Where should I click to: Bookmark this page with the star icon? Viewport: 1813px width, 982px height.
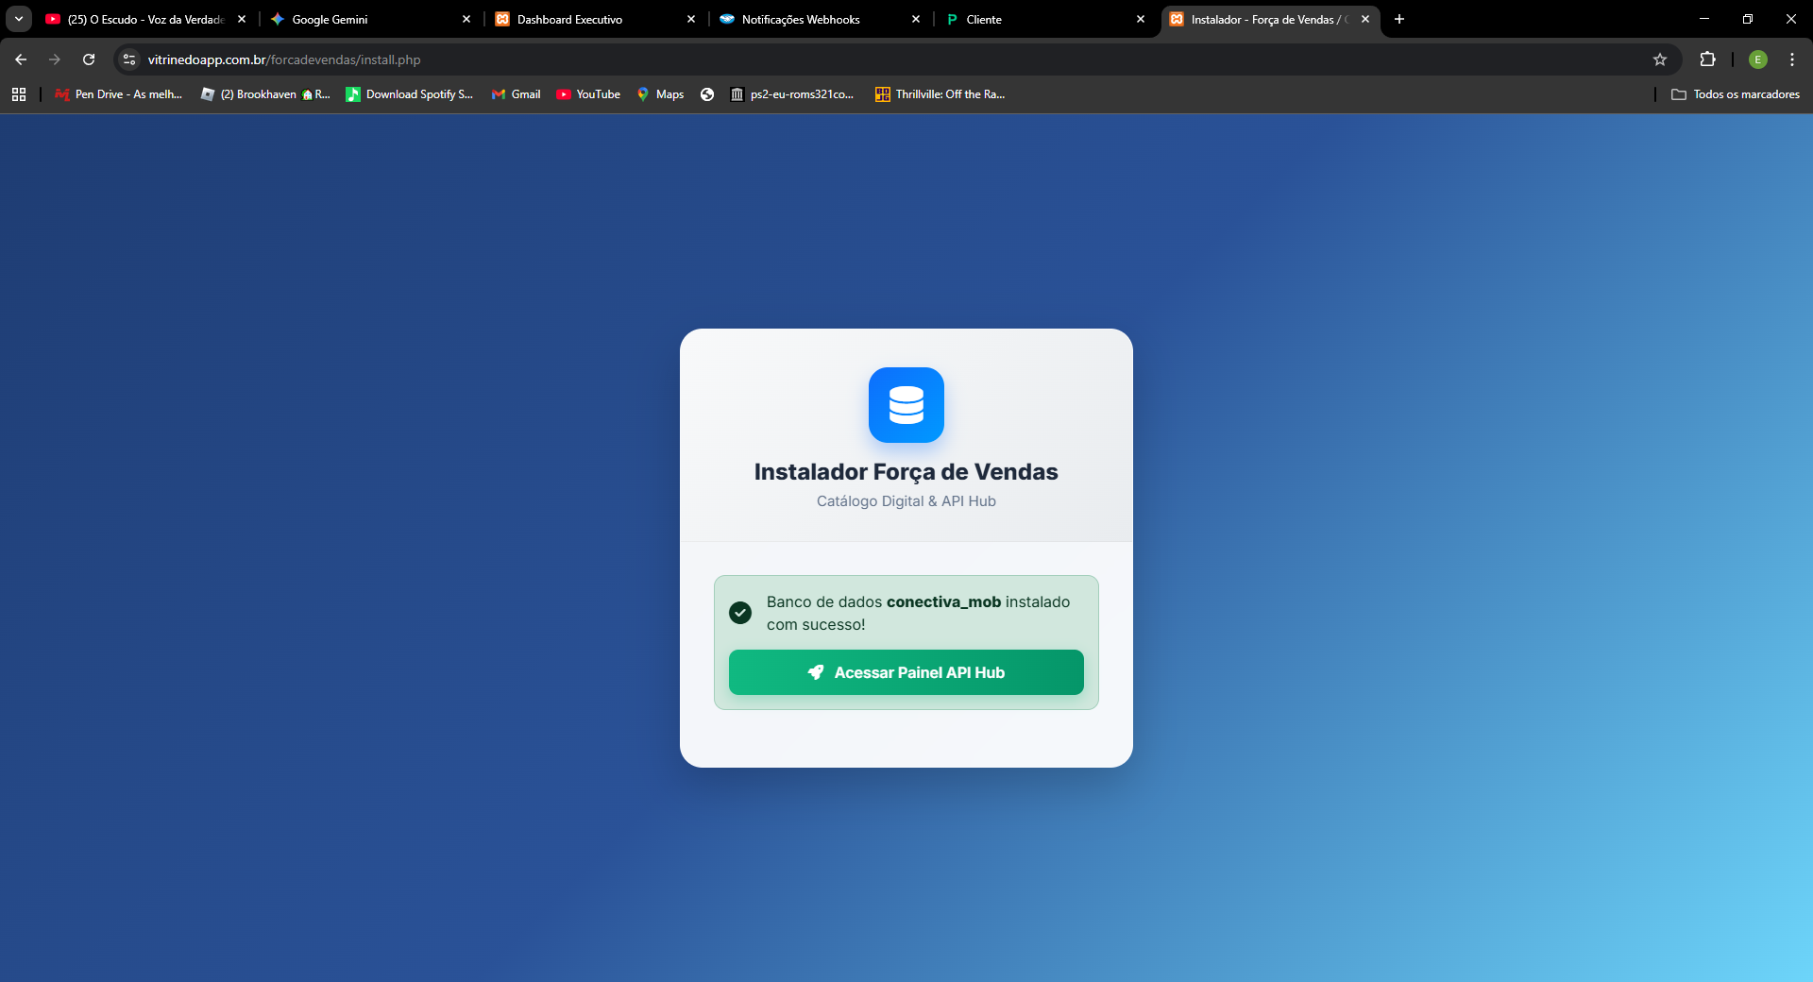click(1659, 59)
